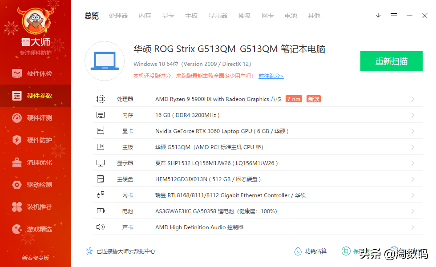
Task: Click the 硬件防护 shield icon
Action: click(x=17, y=140)
